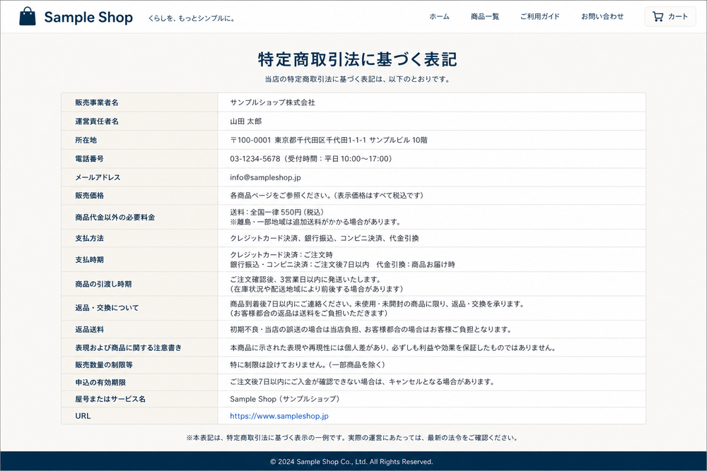Select the 返品送料 row label
The height and width of the screenshot is (471, 707).
(89, 330)
